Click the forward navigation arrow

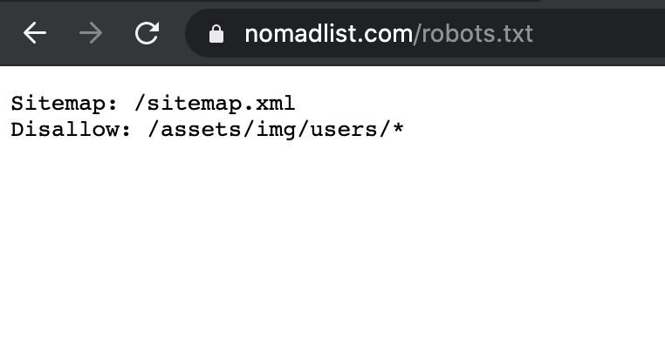pos(90,34)
